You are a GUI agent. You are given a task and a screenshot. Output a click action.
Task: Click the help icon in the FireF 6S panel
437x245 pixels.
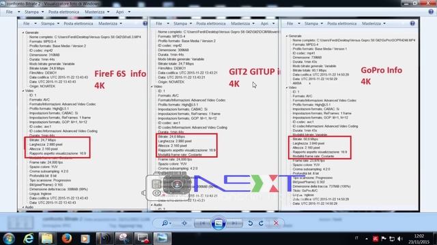tap(145, 24)
